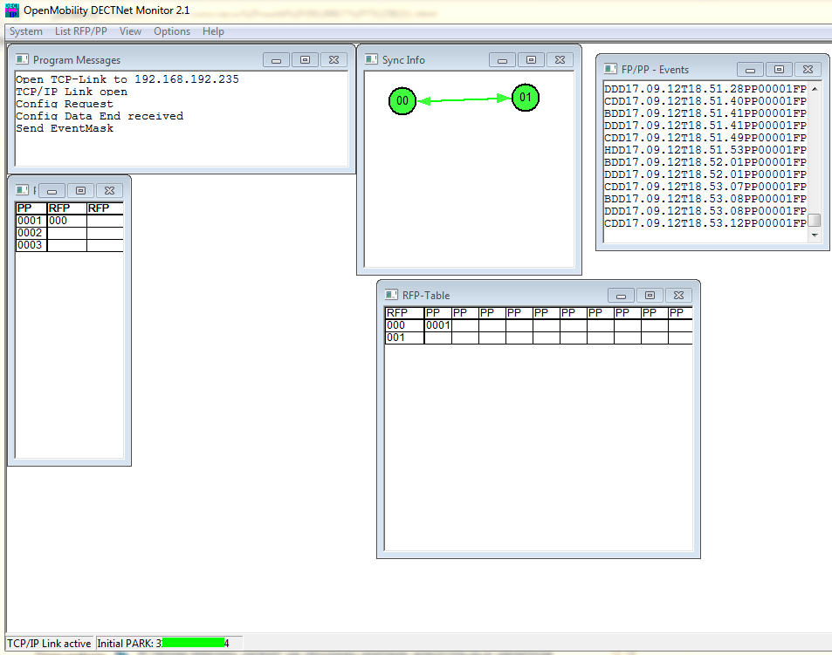Click PP 0001 cell in RFP-Table
832x655 pixels.
coord(437,325)
